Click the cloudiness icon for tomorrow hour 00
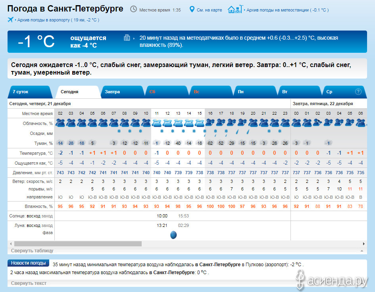Image resolution: width=375 pixels, height=292 pixels. coord(296,123)
